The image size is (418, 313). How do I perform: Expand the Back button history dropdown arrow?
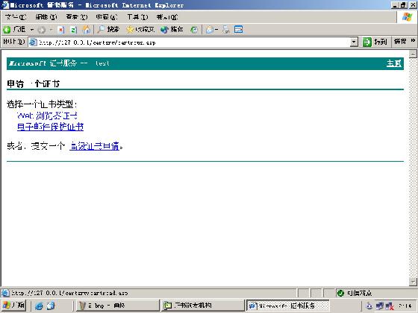click(31, 30)
